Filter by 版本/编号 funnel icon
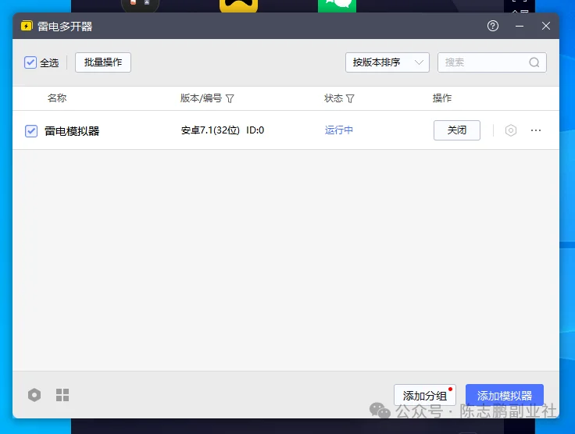Viewport: 575px width, 434px height. (230, 98)
